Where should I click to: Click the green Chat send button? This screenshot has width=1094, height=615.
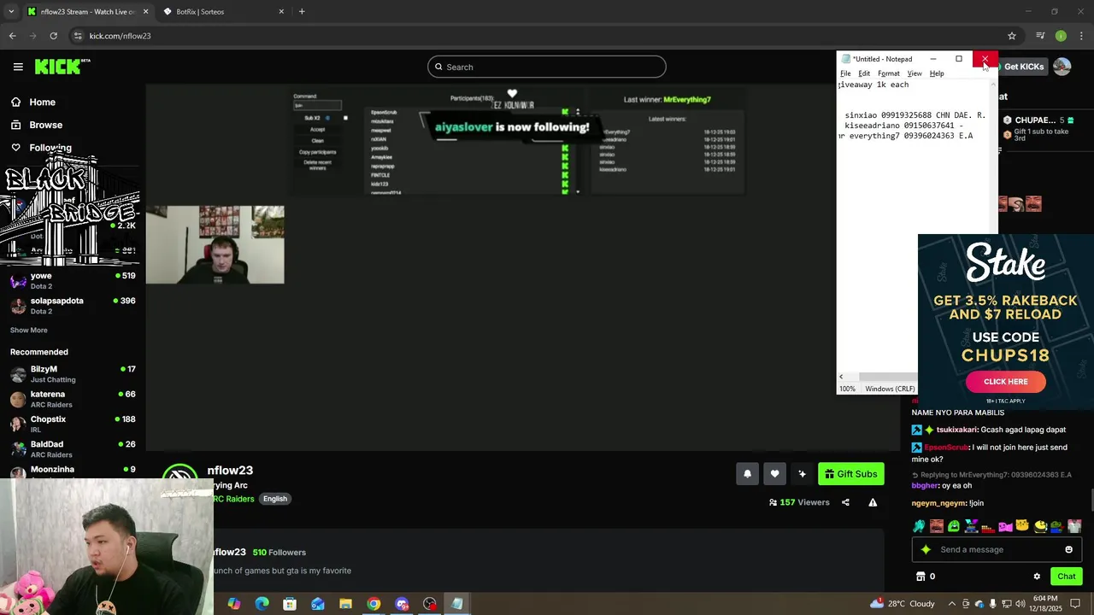(x=1066, y=577)
